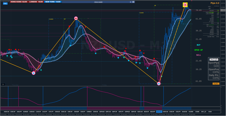Click the mid-chart swing high circle marker
This screenshot has width=226, height=116.
(76, 18)
